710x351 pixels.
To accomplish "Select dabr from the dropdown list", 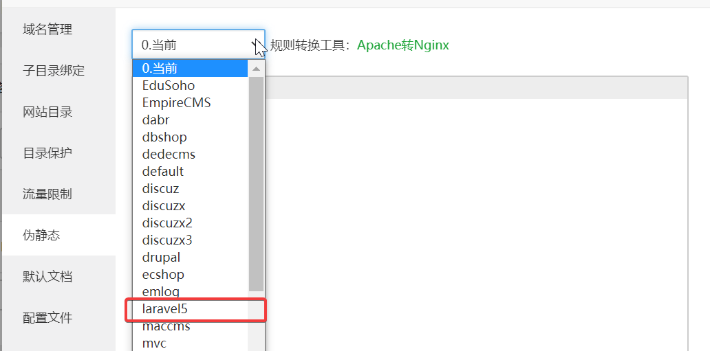I will pyautogui.click(x=190, y=120).
